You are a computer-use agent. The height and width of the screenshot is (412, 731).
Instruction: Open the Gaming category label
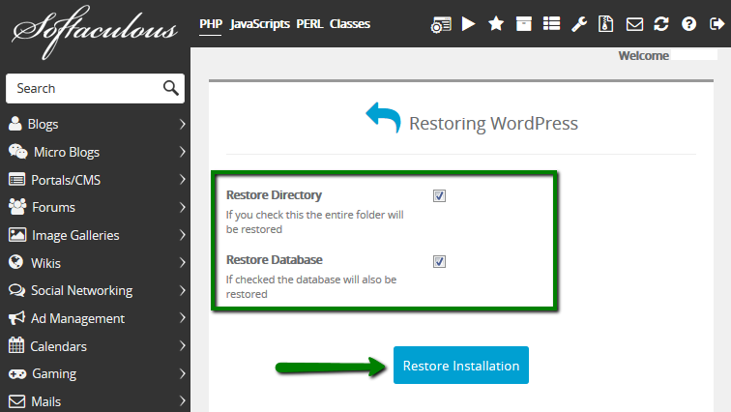click(x=54, y=374)
